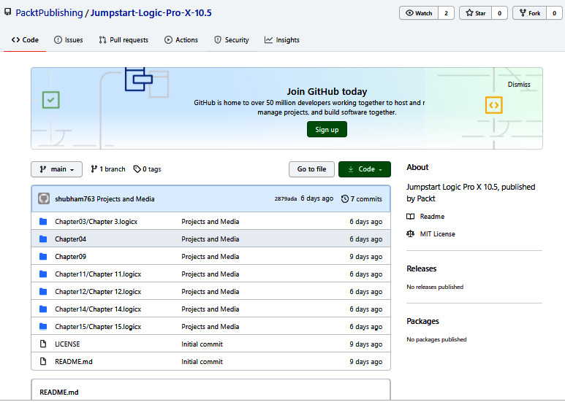This screenshot has width=565, height=402.
Task: View the 0 tags link
Action: coord(147,169)
